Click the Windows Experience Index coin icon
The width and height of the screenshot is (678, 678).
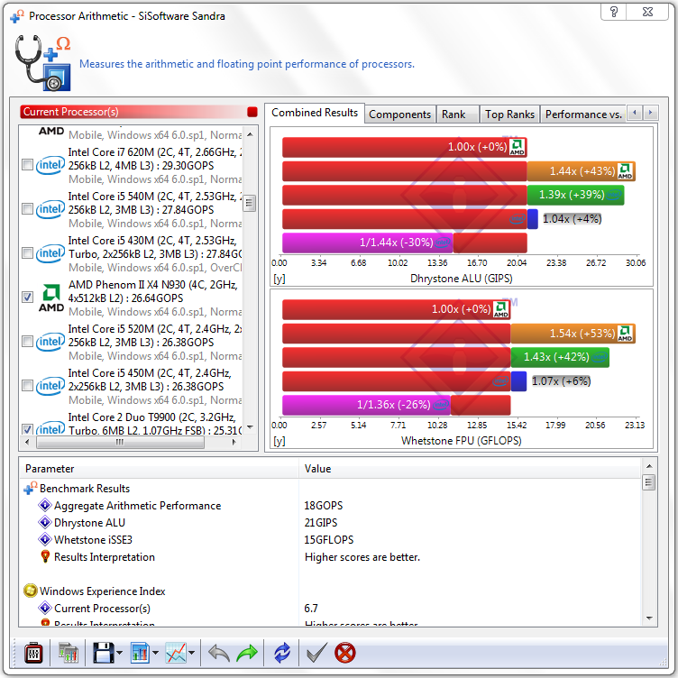pos(31,591)
